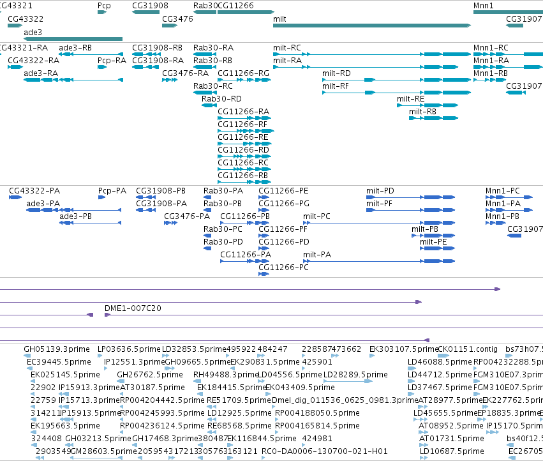Open EST LD10687.5prime
Image resolution: width=543 pixels, height=461 pixels.
452,451
